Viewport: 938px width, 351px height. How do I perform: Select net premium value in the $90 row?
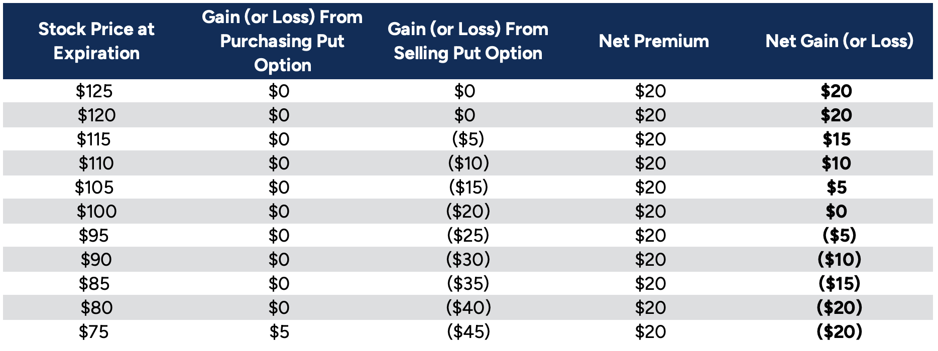[x=651, y=260]
